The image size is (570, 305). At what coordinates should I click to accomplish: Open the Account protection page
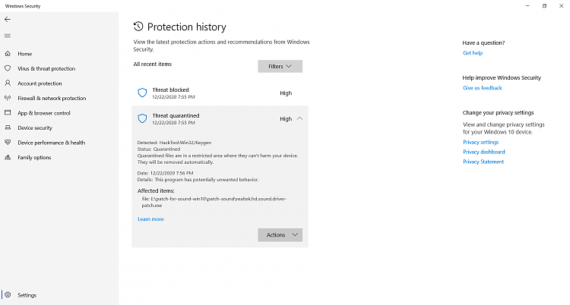click(x=40, y=83)
